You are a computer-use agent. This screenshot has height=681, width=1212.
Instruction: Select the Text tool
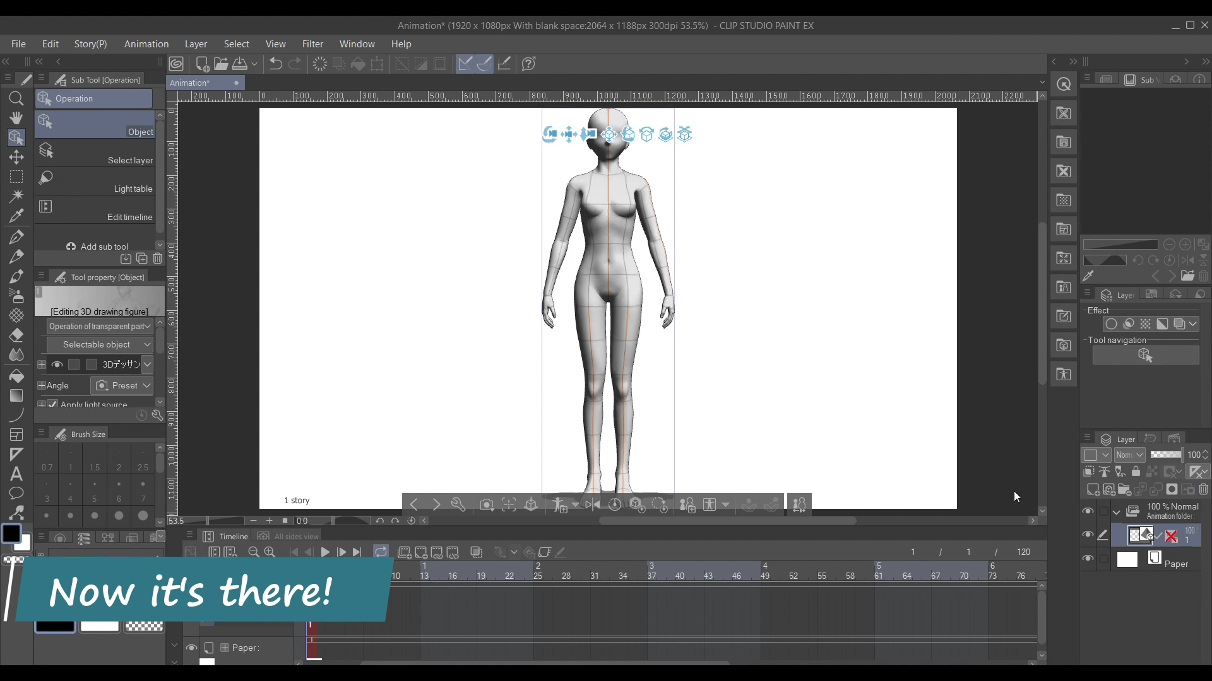tap(16, 474)
